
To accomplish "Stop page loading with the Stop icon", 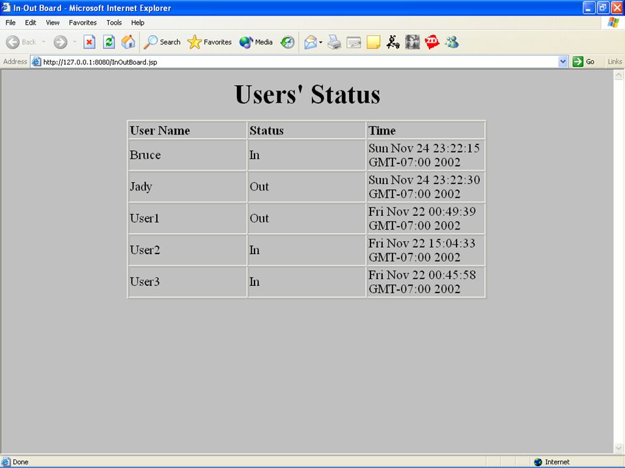I will 89,42.
